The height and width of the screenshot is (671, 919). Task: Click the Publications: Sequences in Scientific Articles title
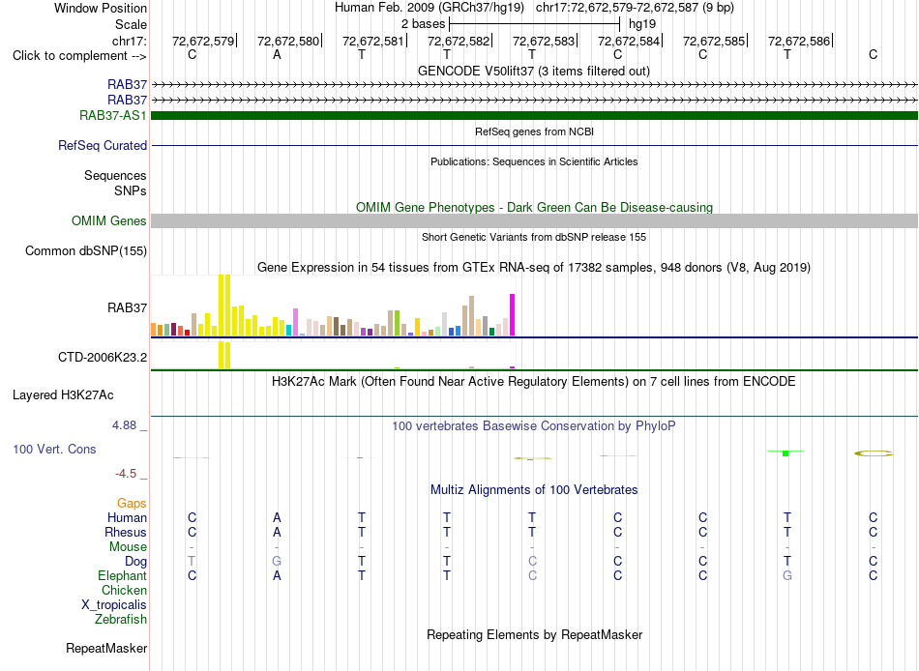[534, 161]
